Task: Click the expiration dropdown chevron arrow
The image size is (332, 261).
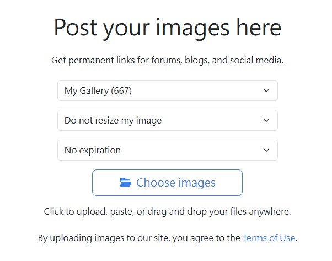Action: (266, 150)
